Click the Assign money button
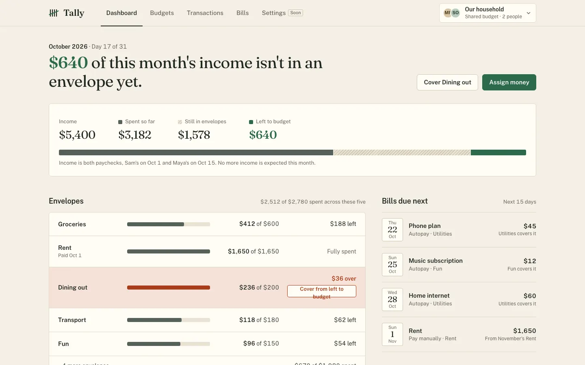585x365 pixels. tap(509, 82)
